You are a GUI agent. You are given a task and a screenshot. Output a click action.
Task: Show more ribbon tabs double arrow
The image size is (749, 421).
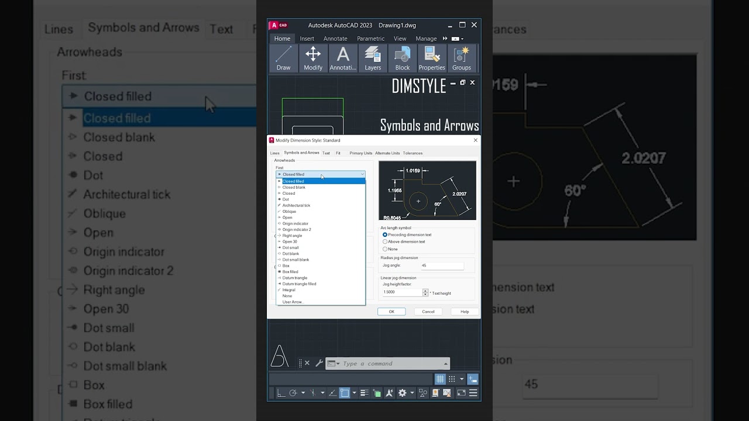(445, 39)
